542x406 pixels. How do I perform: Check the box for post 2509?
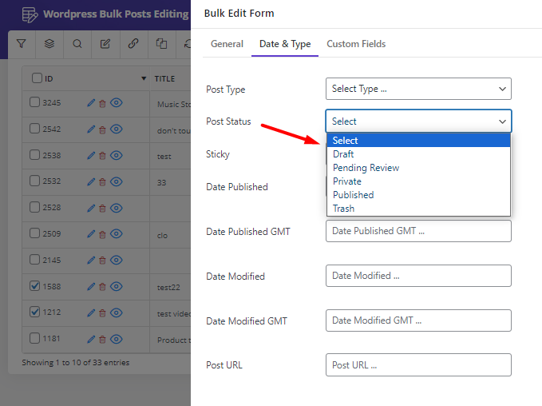[34, 233]
